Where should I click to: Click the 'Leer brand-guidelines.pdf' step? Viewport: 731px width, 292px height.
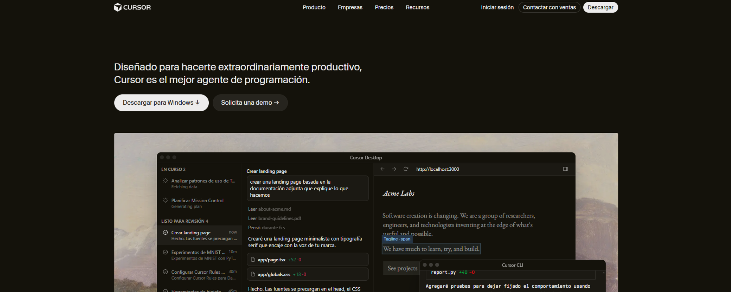click(274, 218)
